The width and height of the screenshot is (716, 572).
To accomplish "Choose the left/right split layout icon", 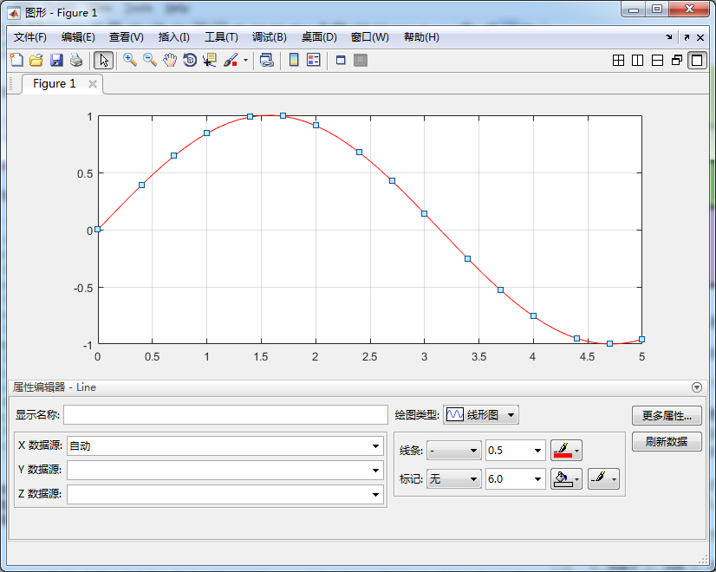I will (x=637, y=61).
